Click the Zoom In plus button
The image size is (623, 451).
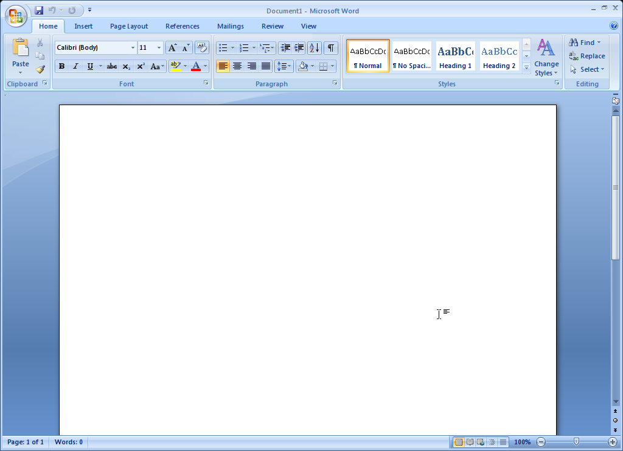612,442
